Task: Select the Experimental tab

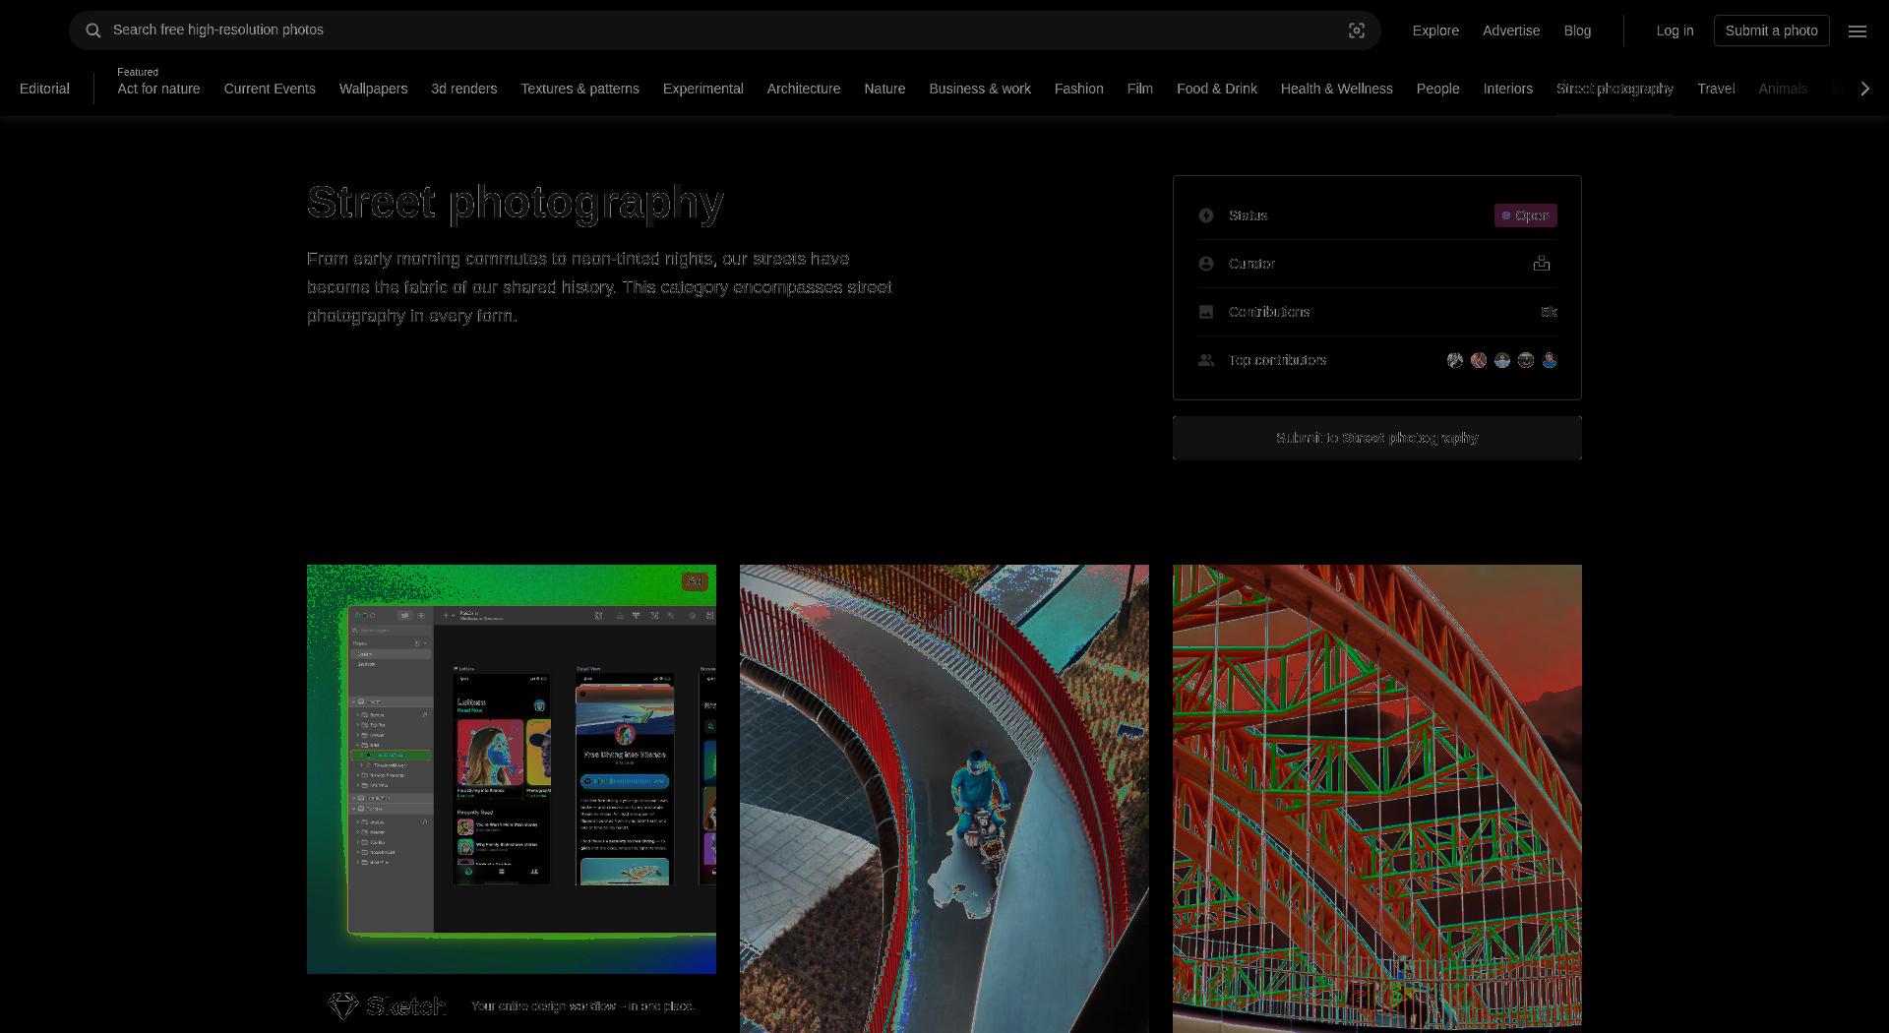Action: click(x=702, y=89)
